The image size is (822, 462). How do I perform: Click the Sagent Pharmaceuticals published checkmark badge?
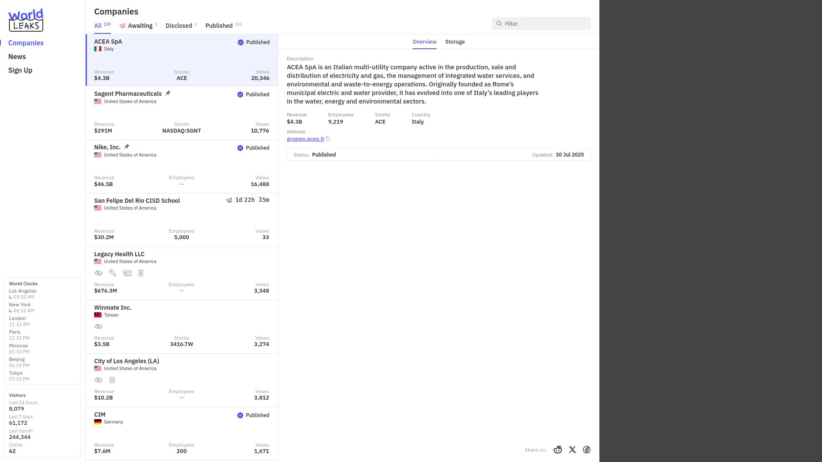240,95
